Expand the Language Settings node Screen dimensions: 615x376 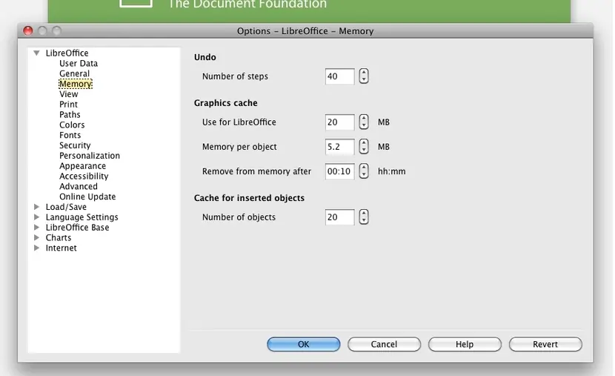click(36, 217)
